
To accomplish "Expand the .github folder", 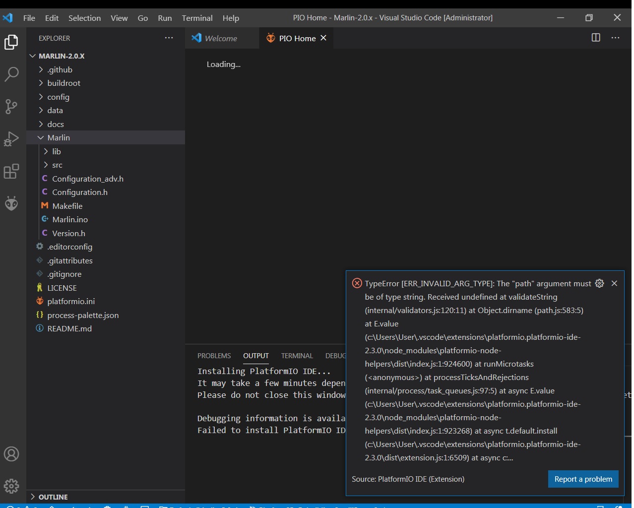I will click(x=106, y=69).
